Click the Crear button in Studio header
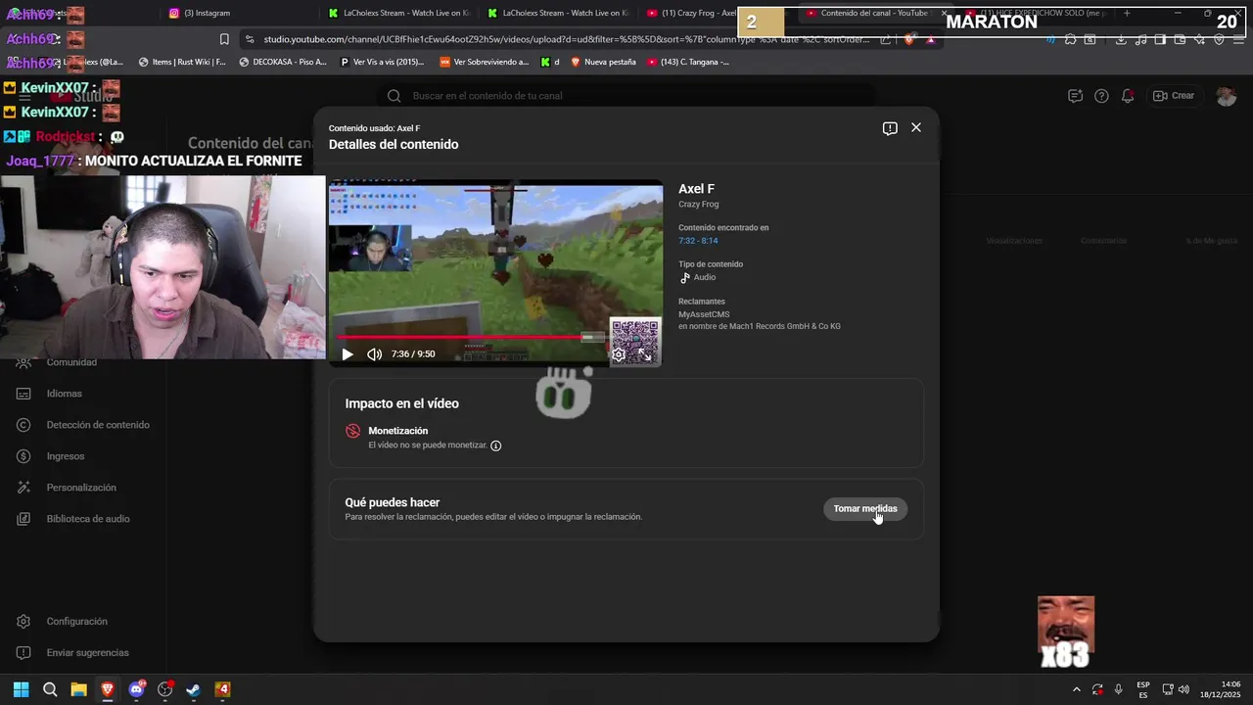 [1174, 96]
